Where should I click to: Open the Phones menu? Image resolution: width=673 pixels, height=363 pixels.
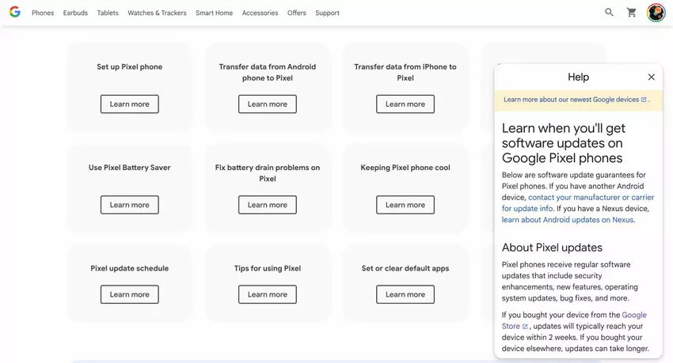click(x=43, y=13)
